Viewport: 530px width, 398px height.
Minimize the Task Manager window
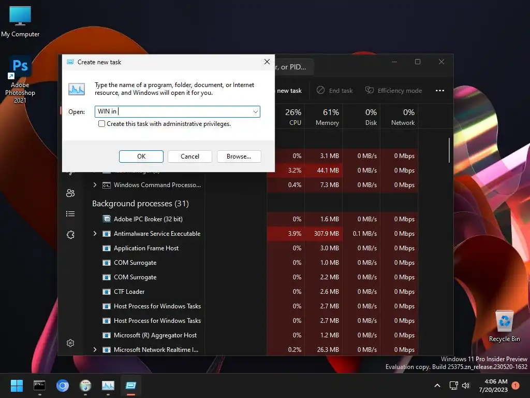(x=394, y=62)
